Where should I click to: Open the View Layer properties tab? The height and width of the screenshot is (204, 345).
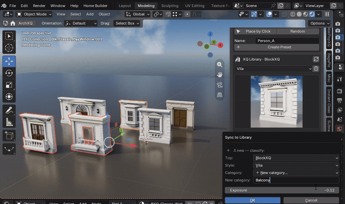339,110
